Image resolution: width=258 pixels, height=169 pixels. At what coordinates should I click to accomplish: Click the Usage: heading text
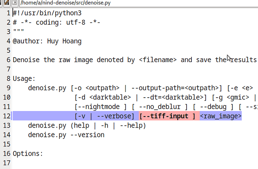24,79
